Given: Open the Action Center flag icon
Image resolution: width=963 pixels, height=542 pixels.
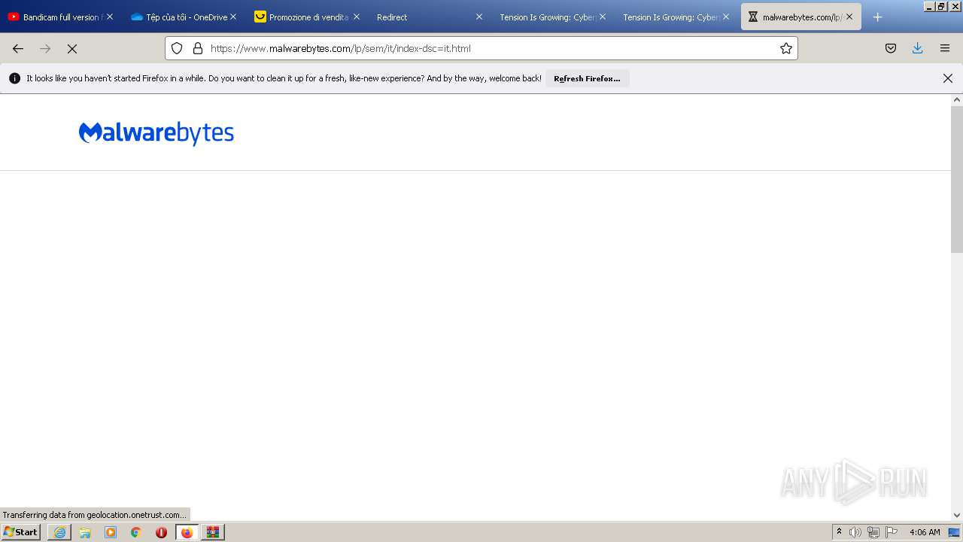Looking at the screenshot, I should pyautogui.click(x=892, y=532).
